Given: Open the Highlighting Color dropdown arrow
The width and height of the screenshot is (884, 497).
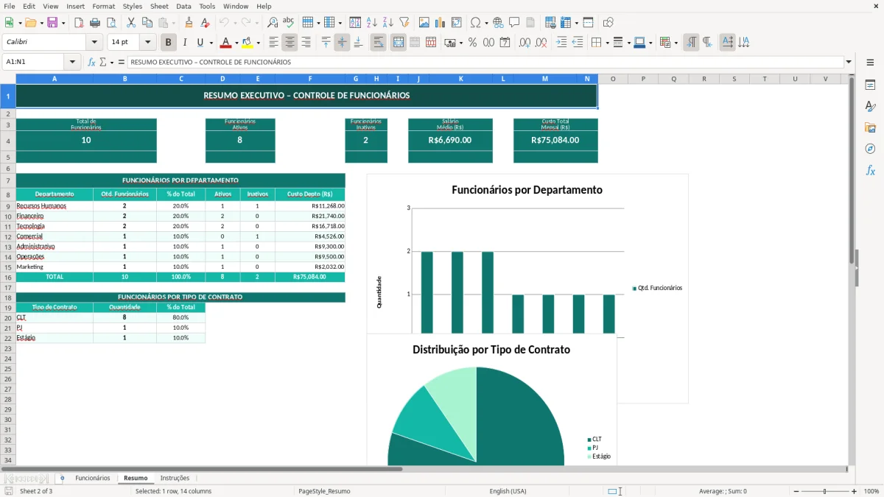Looking at the screenshot, I should point(258,43).
